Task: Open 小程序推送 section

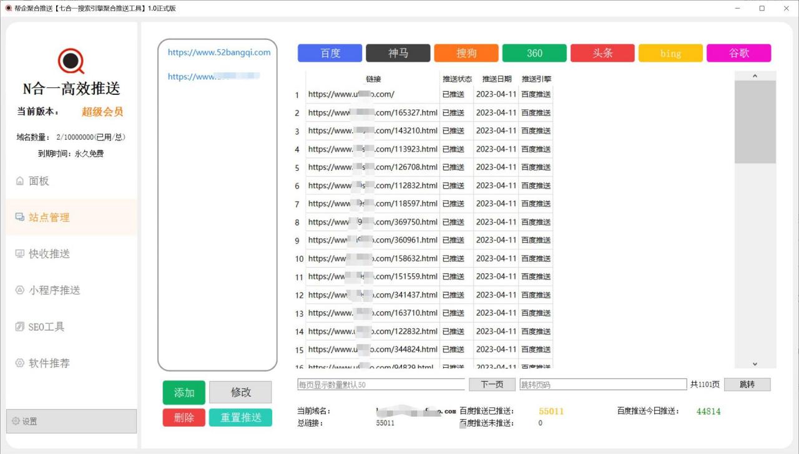Action: click(71, 290)
